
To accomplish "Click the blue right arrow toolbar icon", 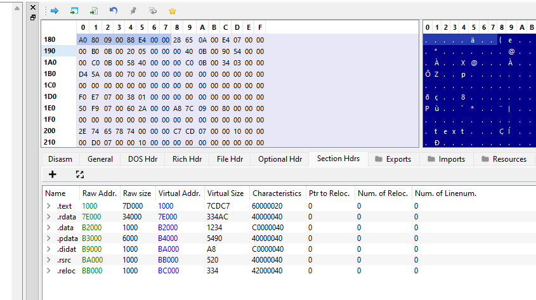I will tap(55, 11).
